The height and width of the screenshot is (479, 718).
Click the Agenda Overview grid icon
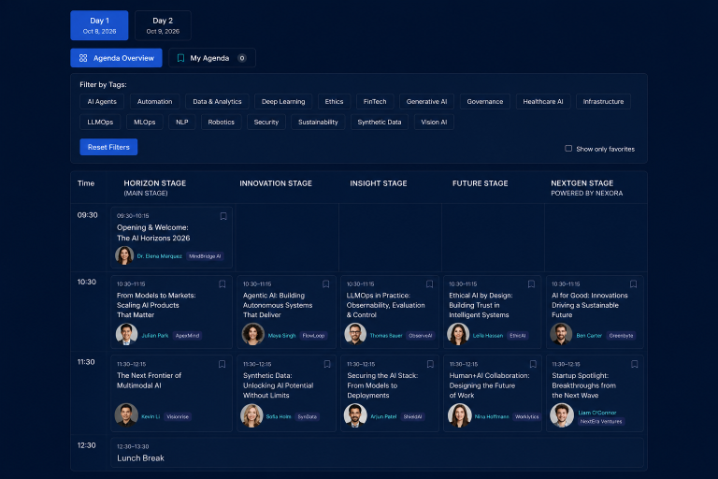coord(83,58)
